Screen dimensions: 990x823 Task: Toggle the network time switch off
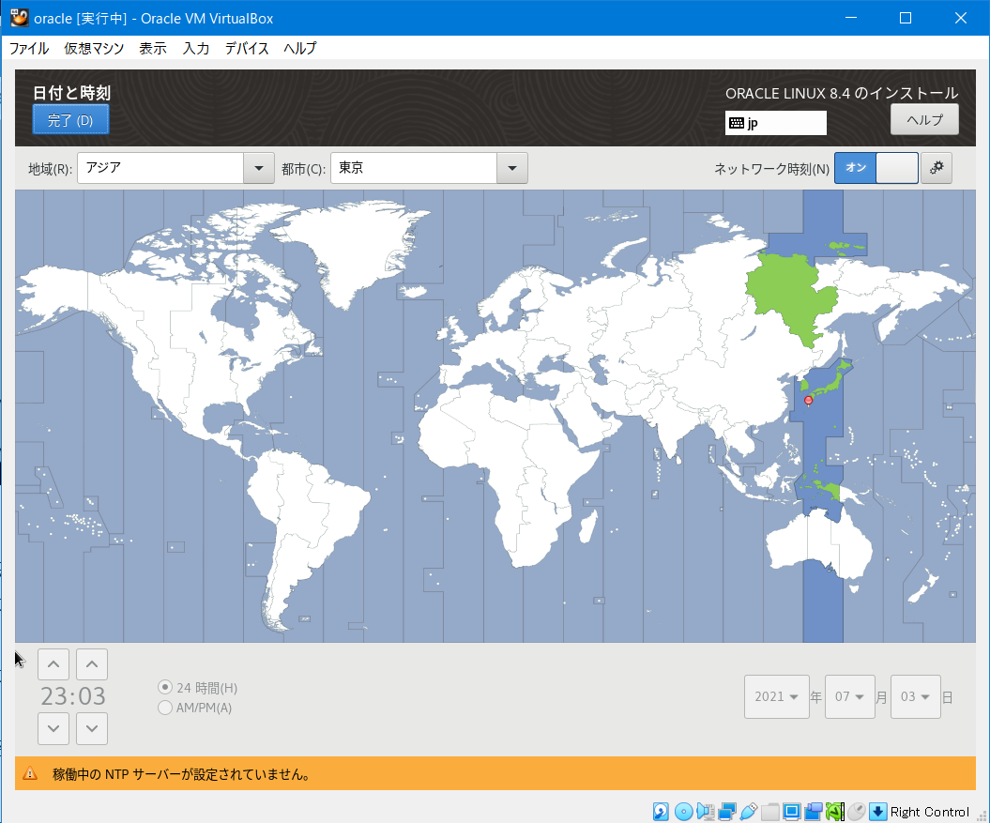(876, 168)
